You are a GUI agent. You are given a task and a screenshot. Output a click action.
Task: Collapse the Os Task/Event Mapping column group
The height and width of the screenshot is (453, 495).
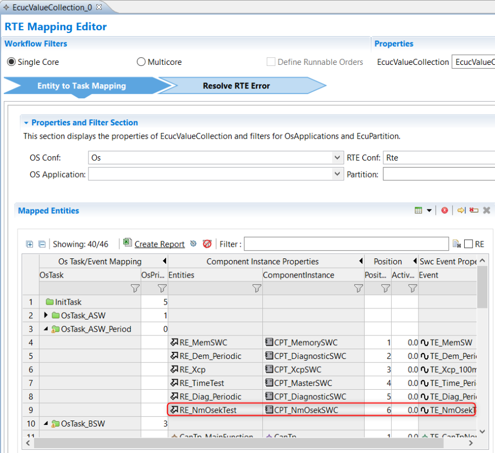coord(164,261)
